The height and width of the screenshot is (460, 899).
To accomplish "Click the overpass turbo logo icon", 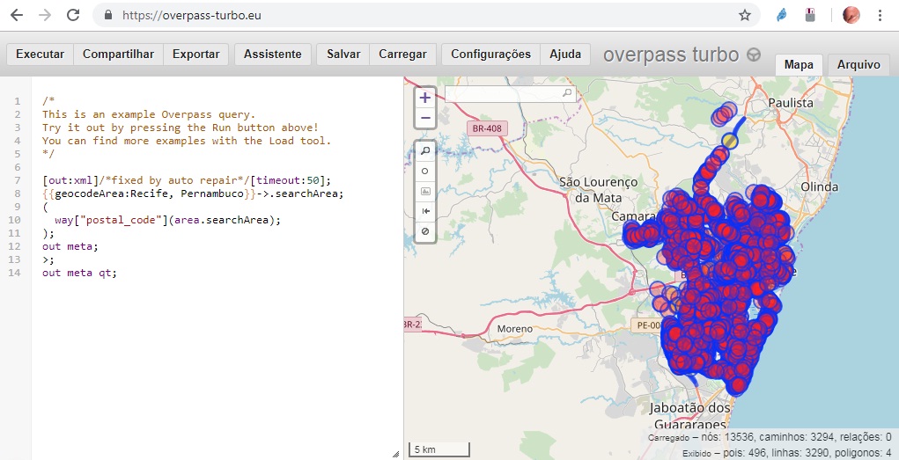I will [754, 55].
